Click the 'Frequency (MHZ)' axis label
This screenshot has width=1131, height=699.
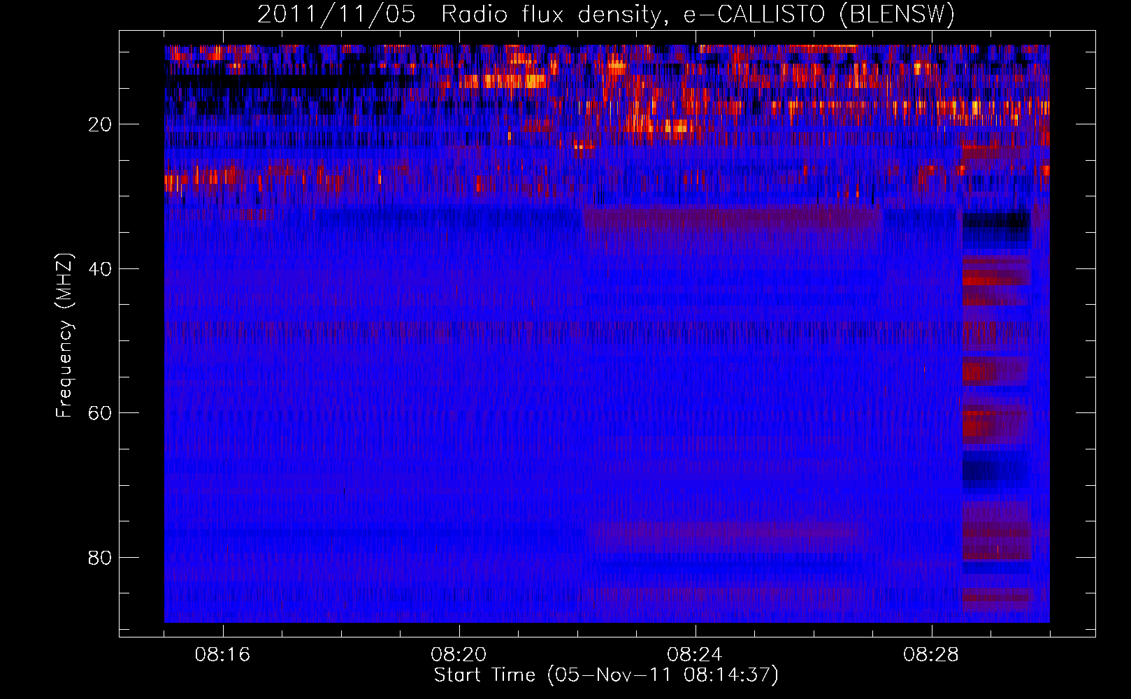click(x=64, y=336)
